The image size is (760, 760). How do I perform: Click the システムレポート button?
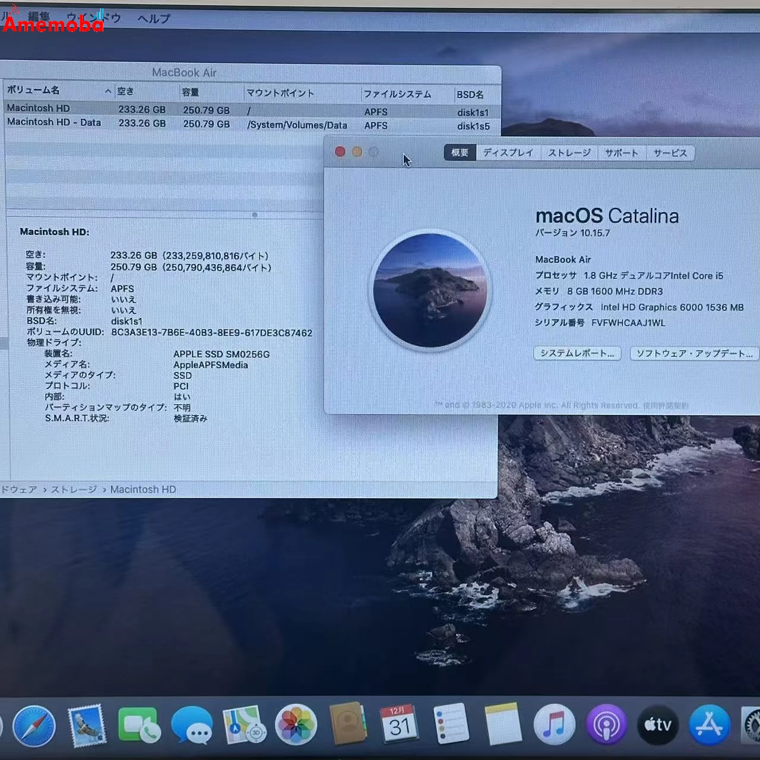577,353
